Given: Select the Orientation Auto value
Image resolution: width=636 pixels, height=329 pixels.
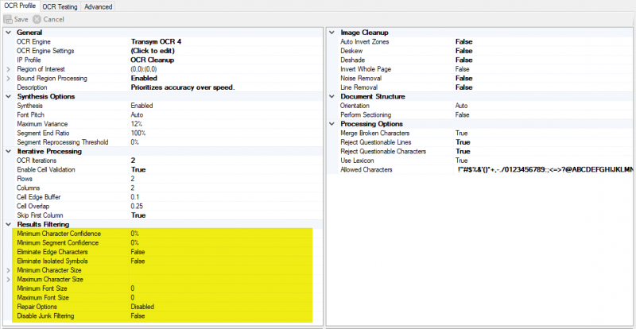Looking at the screenshot, I should 461,106.
